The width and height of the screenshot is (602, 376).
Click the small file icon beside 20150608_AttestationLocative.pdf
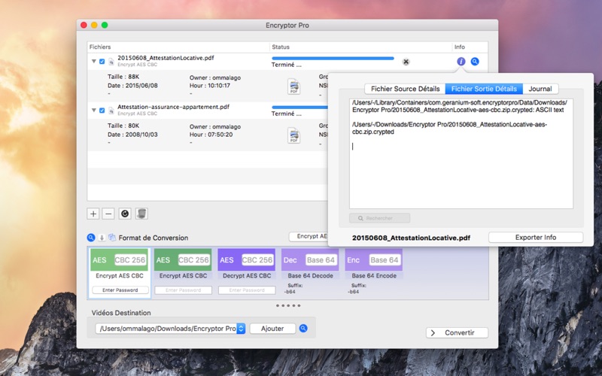tap(111, 62)
